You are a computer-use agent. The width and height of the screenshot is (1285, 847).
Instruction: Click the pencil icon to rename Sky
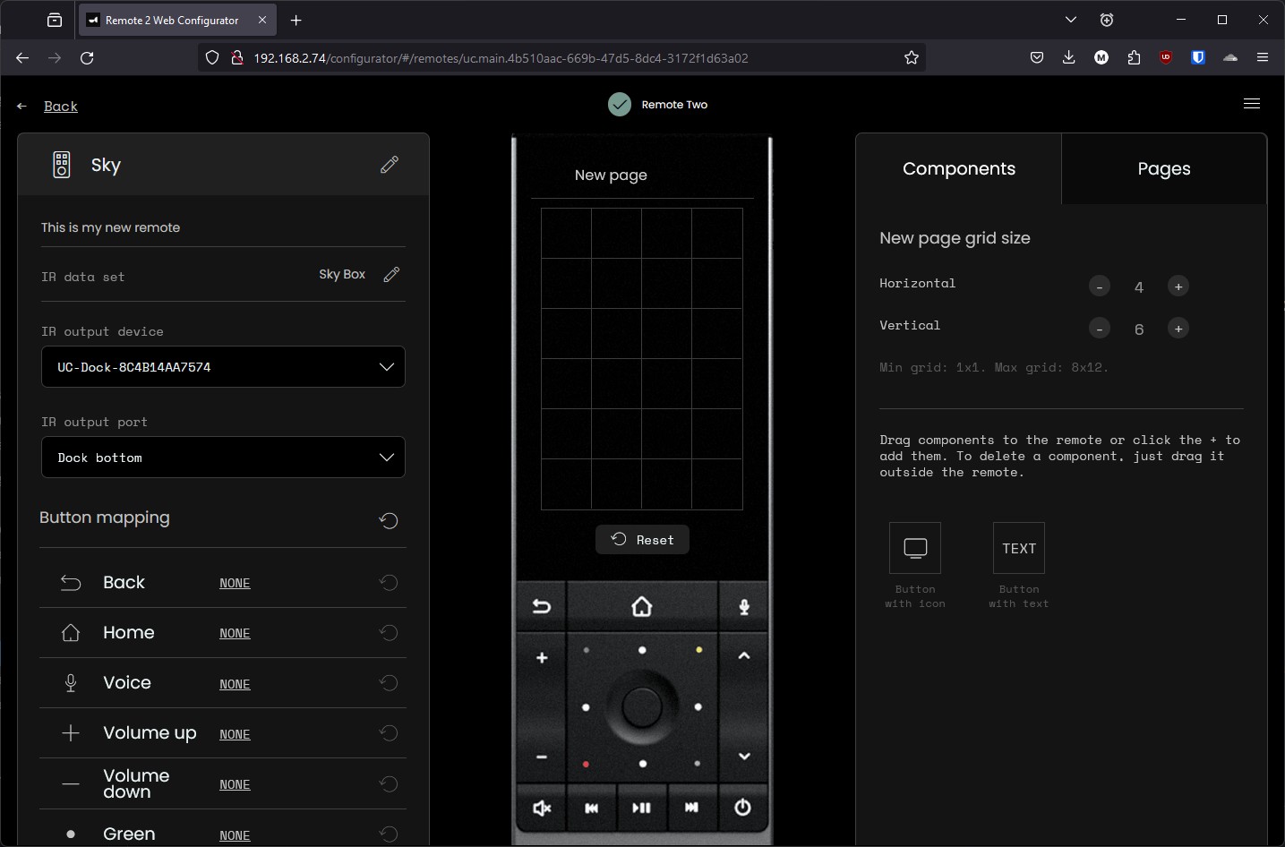(x=390, y=165)
